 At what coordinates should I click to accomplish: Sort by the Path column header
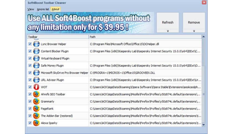[x=145, y=37]
